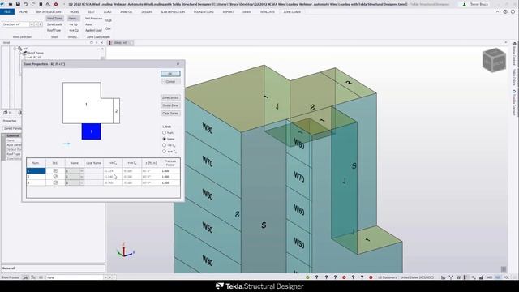
Task: Click Zone Loads in the Show group
Action: (x=54, y=24)
